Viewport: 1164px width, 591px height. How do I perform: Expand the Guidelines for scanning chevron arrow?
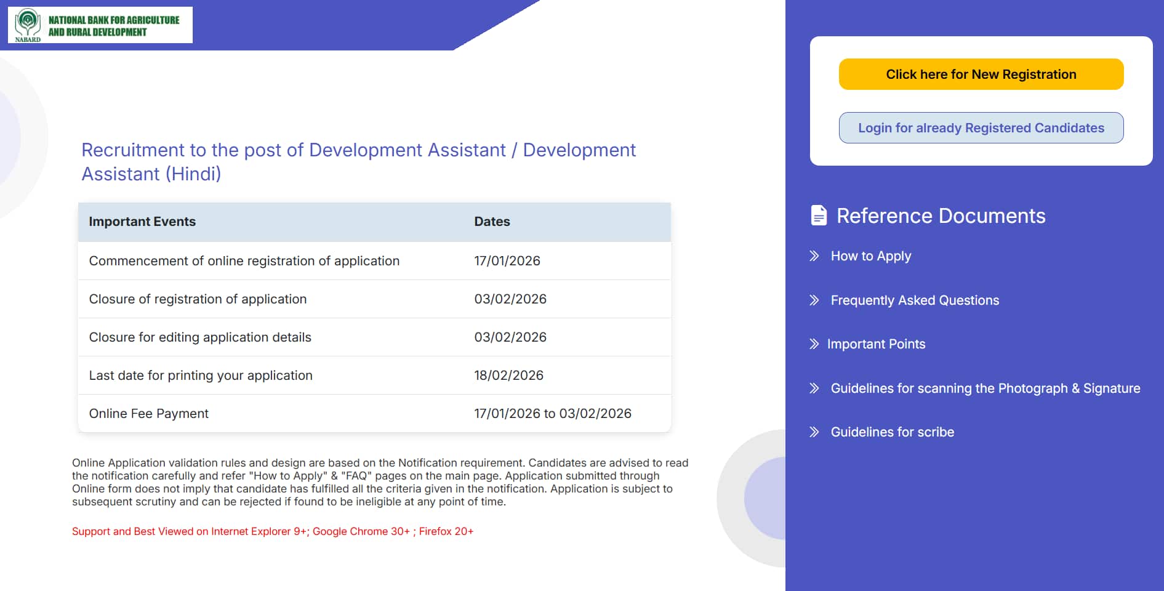click(x=814, y=388)
